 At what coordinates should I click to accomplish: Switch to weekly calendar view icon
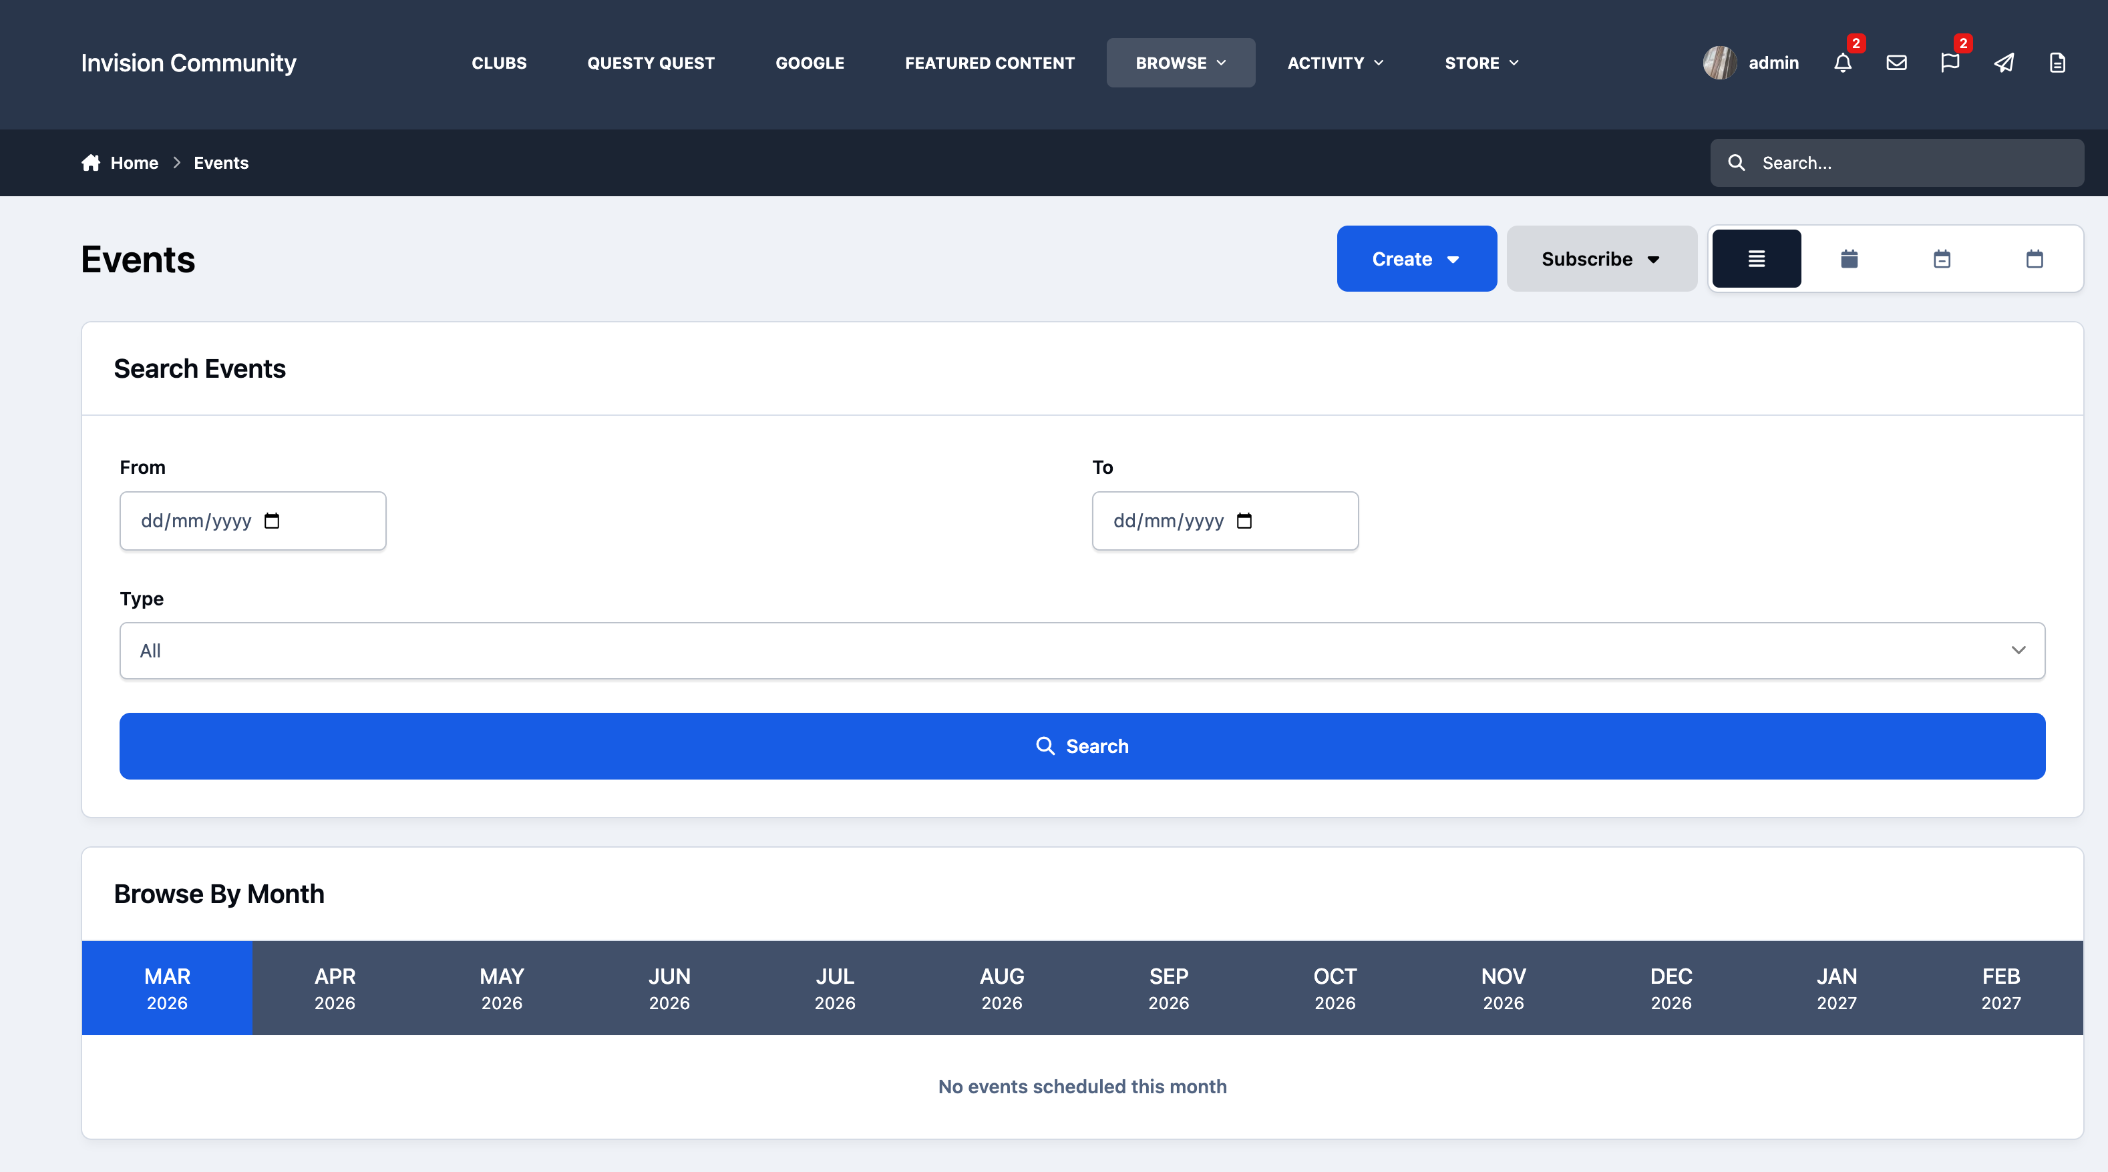[1942, 258]
